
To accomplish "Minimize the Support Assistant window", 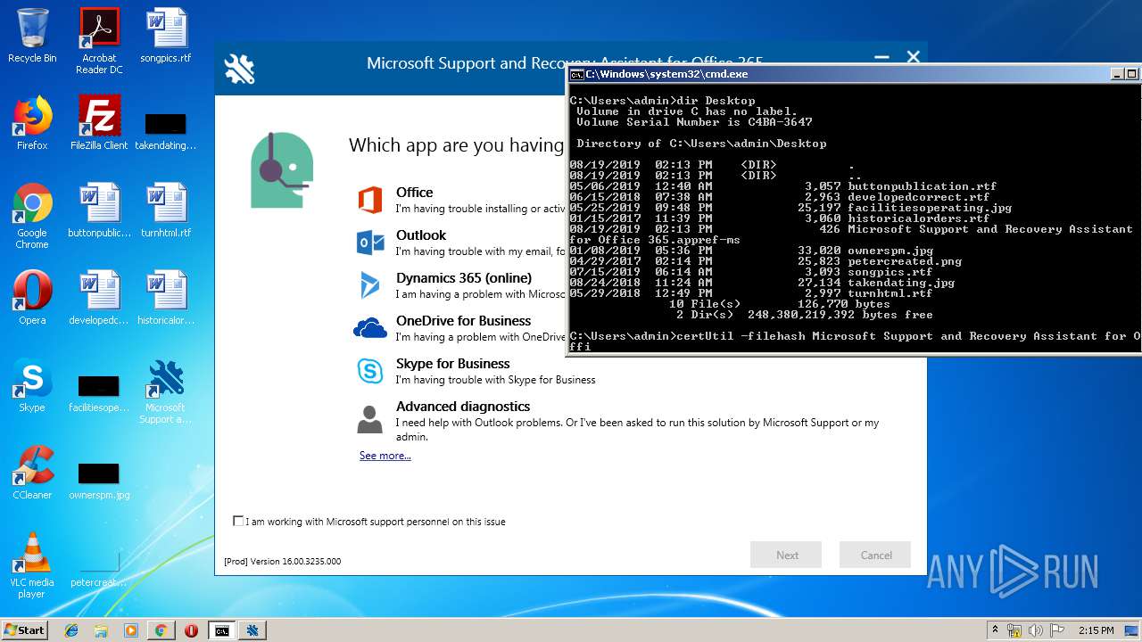I will 881,58.
